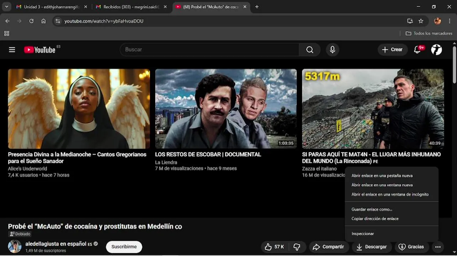Open the YouTube hamburger guide menu
The height and width of the screenshot is (256, 457).
pos(12,50)
